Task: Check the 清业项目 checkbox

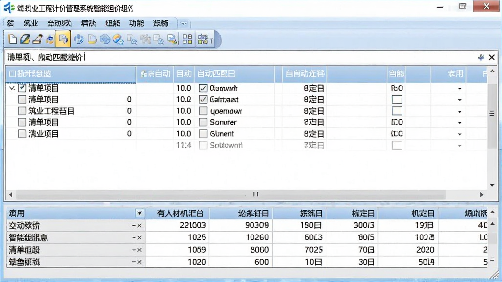Action: 22,134
